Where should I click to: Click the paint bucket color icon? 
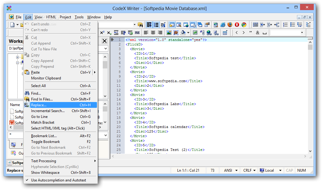click(183, 32)
